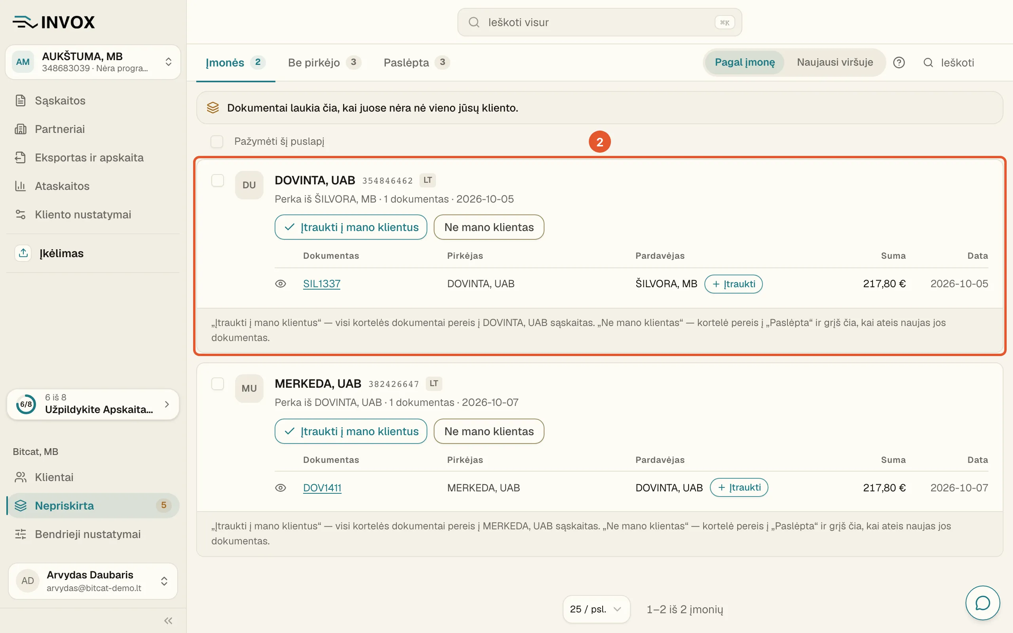Image resolution: width=1013 pixels, height=633 pixels.
Task: Open Nepriskirta in the sidebar
Action: [x=93, y=506]
